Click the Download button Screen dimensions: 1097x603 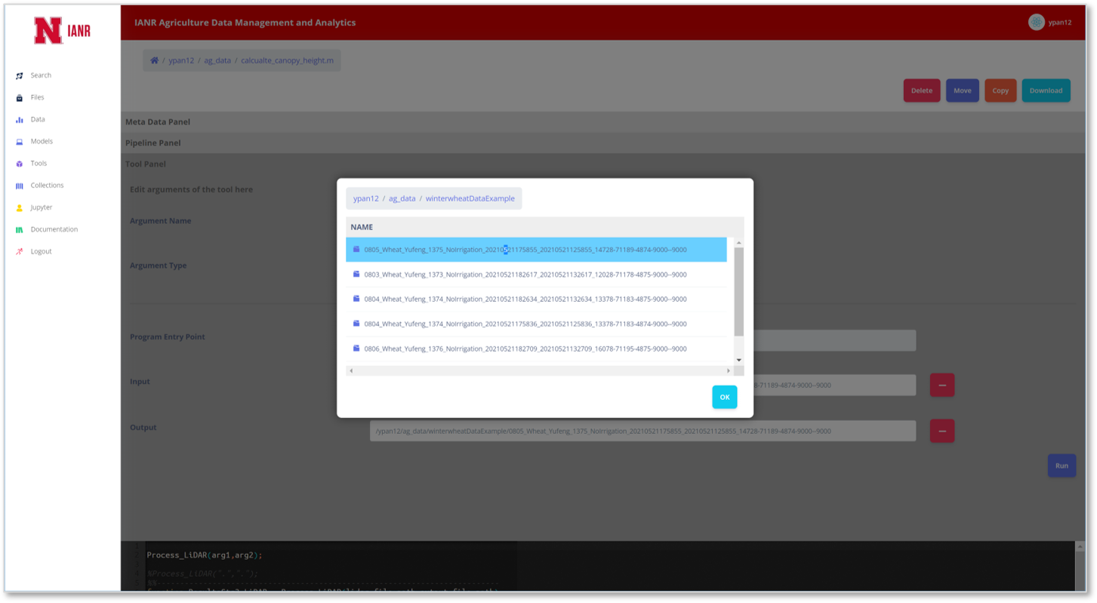(x=1046, y=91)
